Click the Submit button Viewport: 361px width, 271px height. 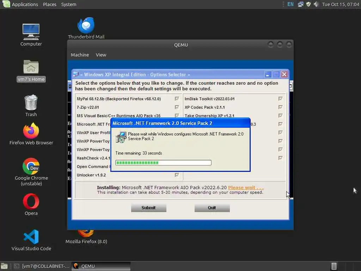[x=148, y=208]
